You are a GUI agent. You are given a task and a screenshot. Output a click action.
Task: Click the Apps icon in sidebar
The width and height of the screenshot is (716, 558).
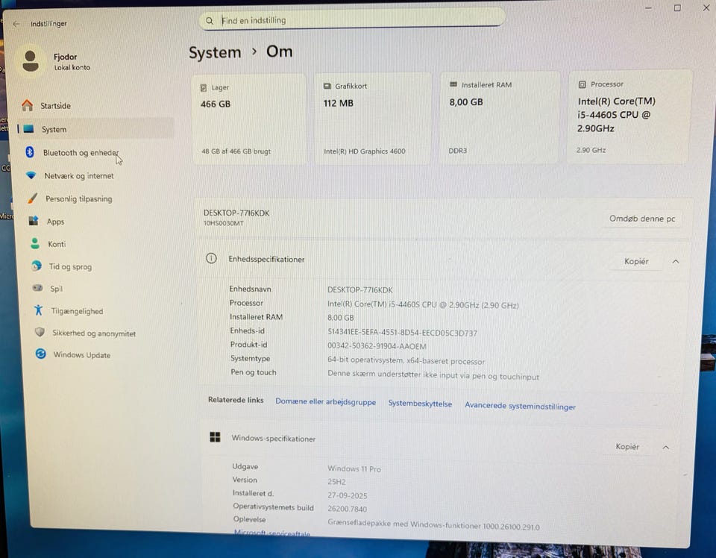[x=34, y=221]
